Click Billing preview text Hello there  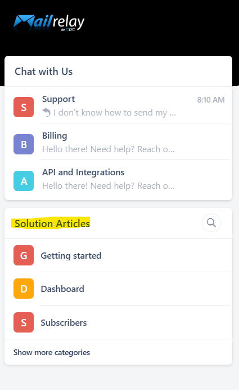coord(108,149)
